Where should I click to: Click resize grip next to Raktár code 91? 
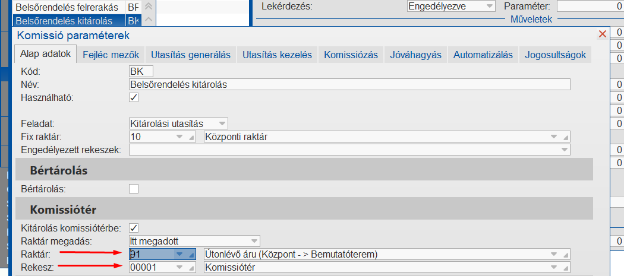(x=191, y=255)
